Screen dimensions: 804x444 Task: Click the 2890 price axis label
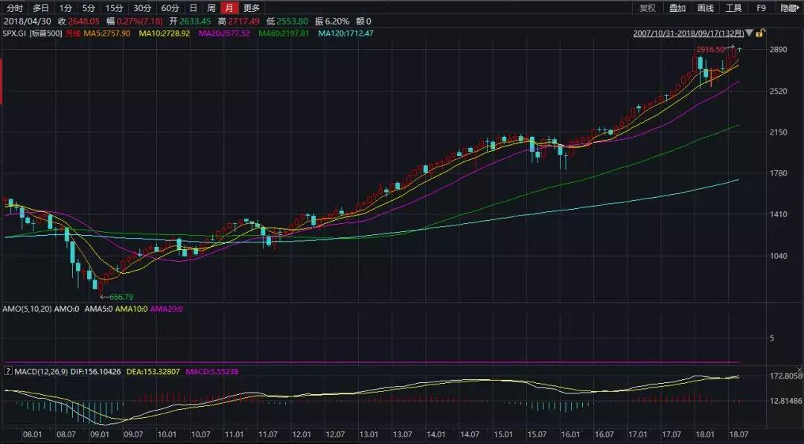(779, 50)
